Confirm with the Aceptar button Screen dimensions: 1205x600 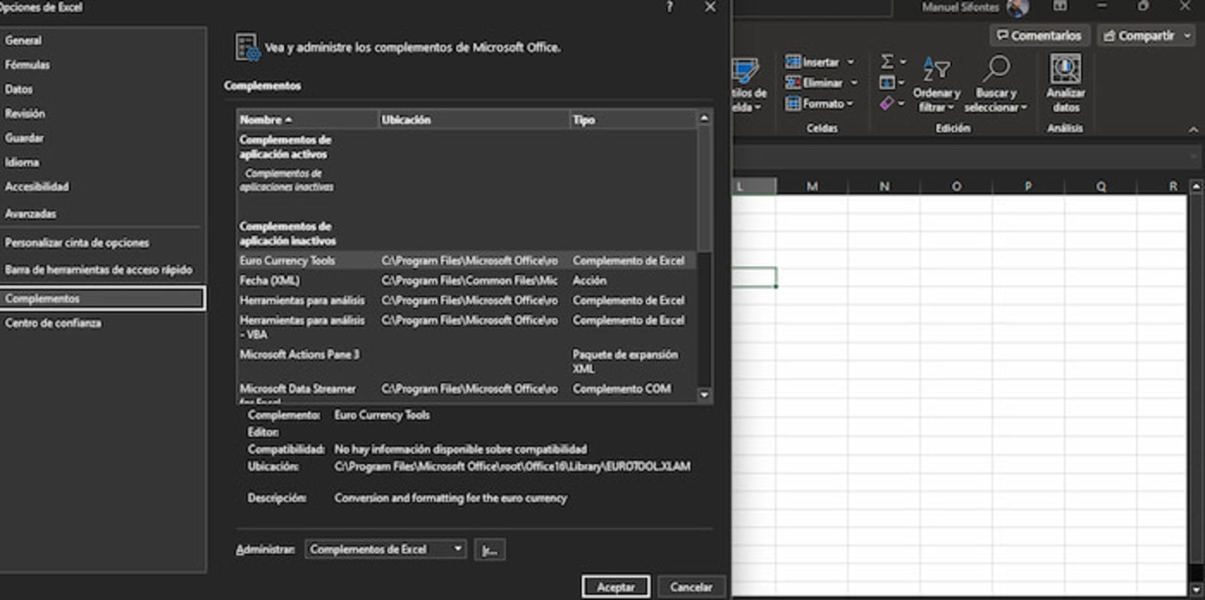[615, 587]
